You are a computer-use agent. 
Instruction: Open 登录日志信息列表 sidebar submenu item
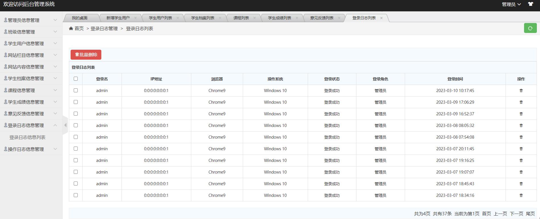click(x=27, y=137)
